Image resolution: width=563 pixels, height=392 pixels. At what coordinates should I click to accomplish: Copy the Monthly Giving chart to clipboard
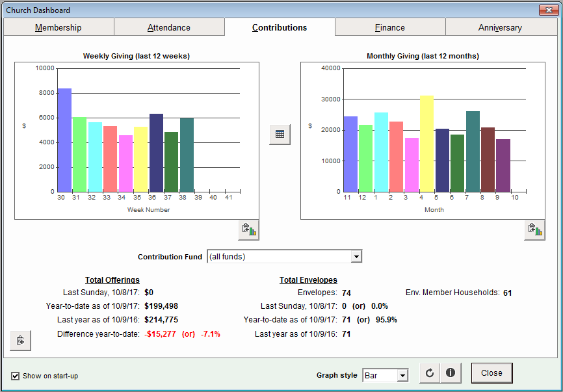coord(534,229)
